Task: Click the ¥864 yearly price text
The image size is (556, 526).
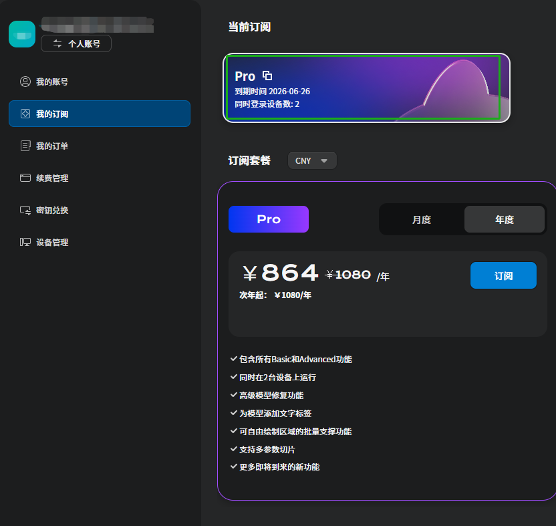Action: (281, 273)
